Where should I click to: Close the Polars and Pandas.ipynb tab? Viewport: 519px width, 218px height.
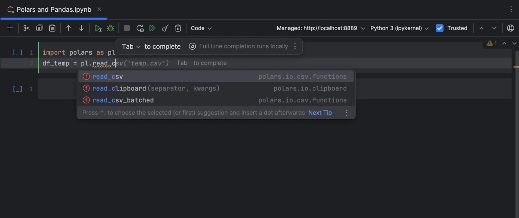tap(99, 10)
